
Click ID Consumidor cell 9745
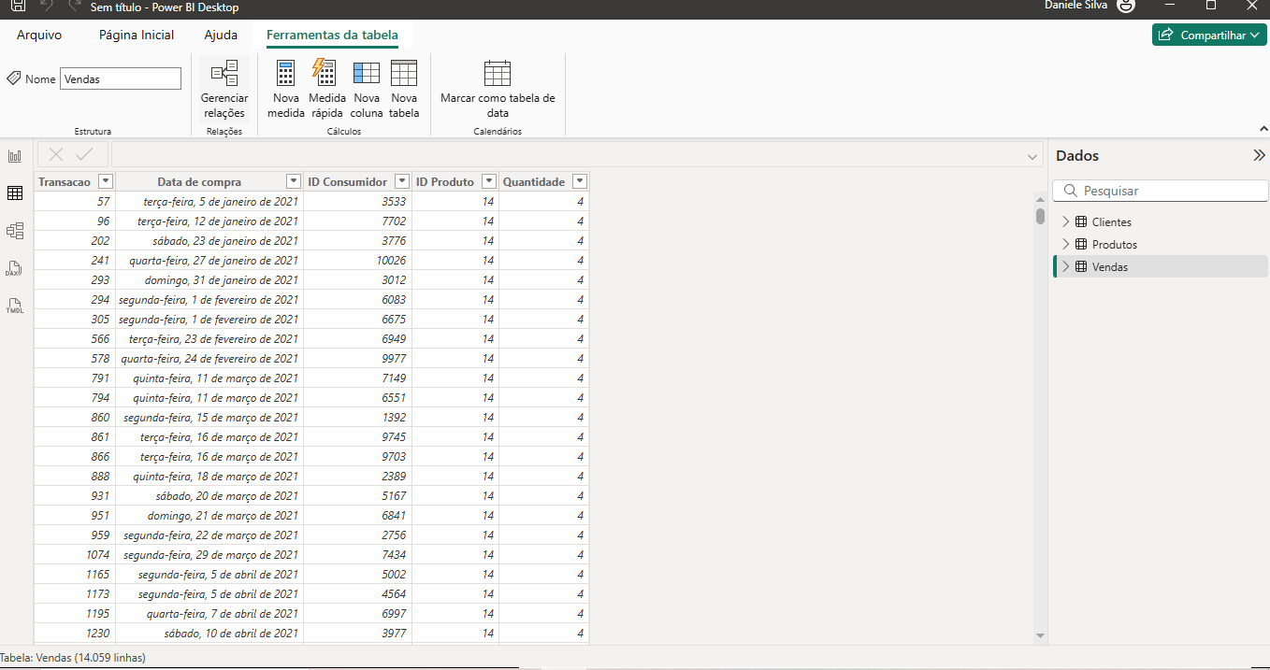pyautogui.click(x=358, y=436)
